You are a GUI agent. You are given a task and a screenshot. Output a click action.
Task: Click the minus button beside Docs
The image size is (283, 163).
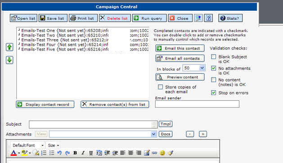[x=190, y=134]
